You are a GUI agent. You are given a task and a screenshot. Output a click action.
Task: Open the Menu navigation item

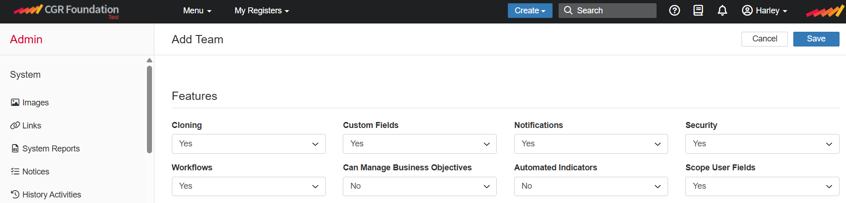click(197, 11)
